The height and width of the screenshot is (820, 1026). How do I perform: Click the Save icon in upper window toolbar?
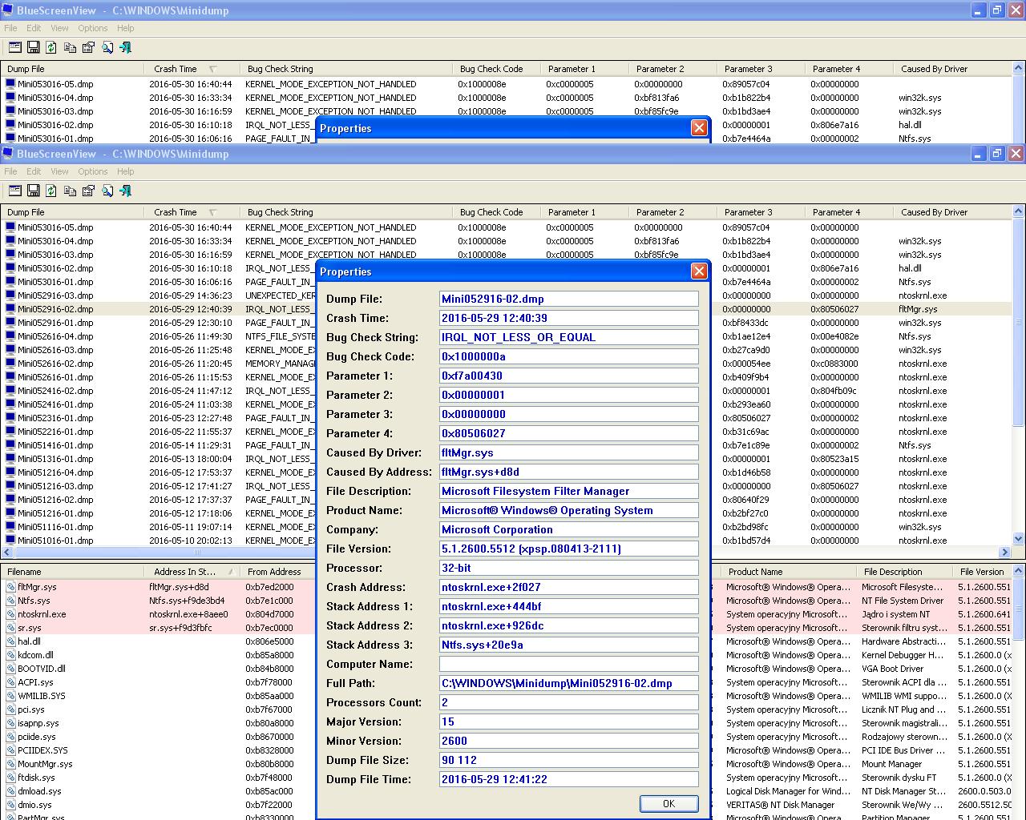click(33, 47)
